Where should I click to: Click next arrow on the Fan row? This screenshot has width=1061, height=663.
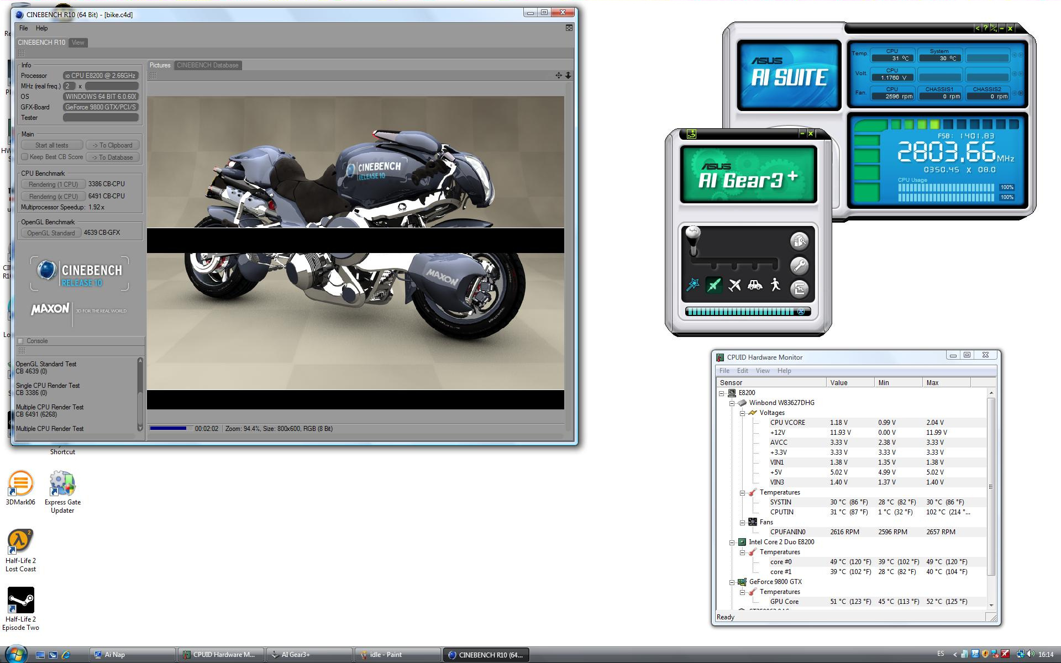(x=1020, y=93)
